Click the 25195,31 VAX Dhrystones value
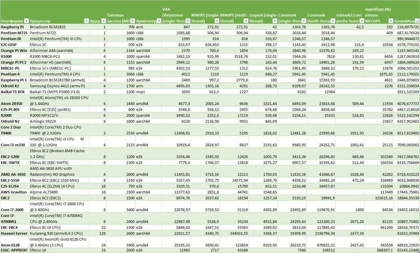The image size is (420, 253). 181,246
